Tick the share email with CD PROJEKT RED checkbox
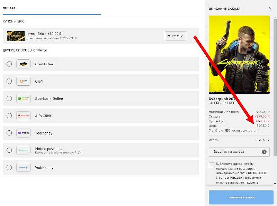Image resolution: width=277 pixels, height=206 pixels. tap(211, 165)
